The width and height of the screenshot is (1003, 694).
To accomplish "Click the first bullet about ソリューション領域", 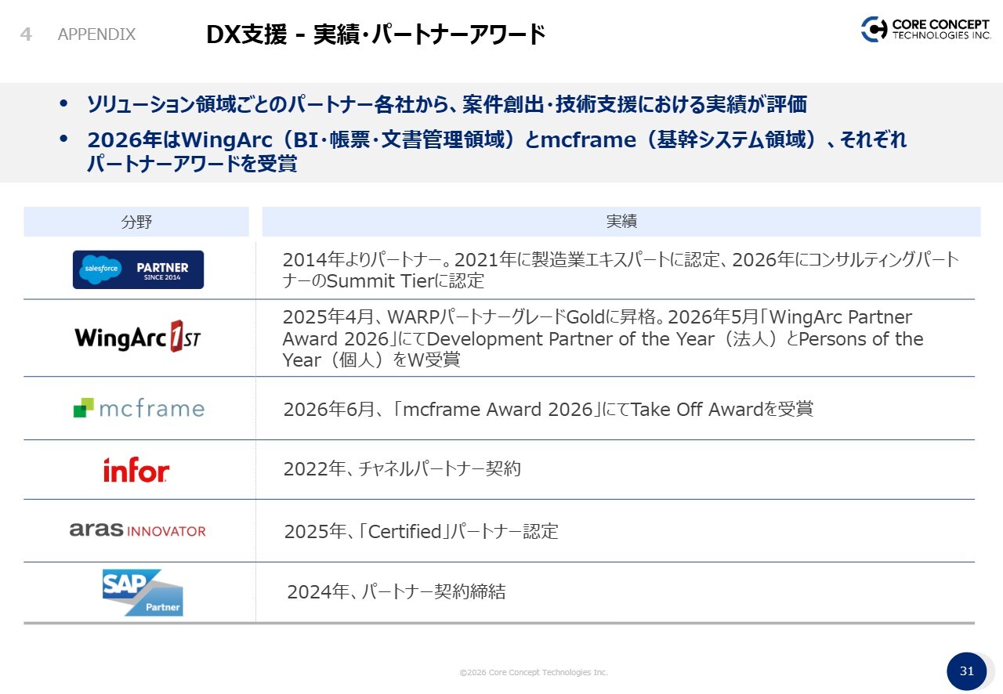I will coord(447,103).
